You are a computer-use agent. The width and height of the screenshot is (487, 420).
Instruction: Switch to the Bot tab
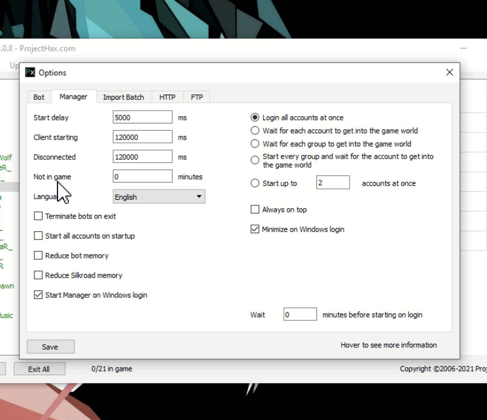39,97
